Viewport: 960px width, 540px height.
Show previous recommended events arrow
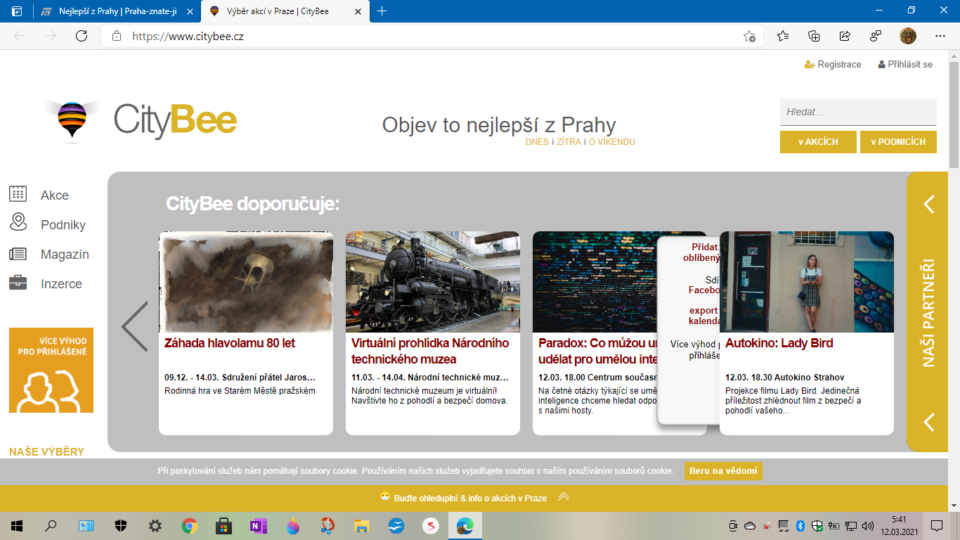coord(135,326)
